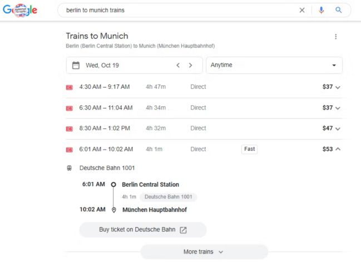Click train icon beside Deutsche Bahn 1001
The width and height of the screenshot is (361, 268).
(x=70, y=168)
